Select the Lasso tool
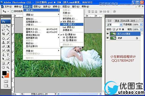The height and width of the screenshot is (96, 145). pyautogui.click(x=3, y=30)
